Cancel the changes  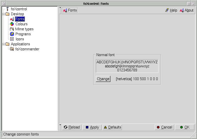tap(164, 127)
